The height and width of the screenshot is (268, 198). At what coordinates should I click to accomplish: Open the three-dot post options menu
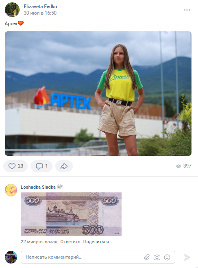[x=187, y=10]
